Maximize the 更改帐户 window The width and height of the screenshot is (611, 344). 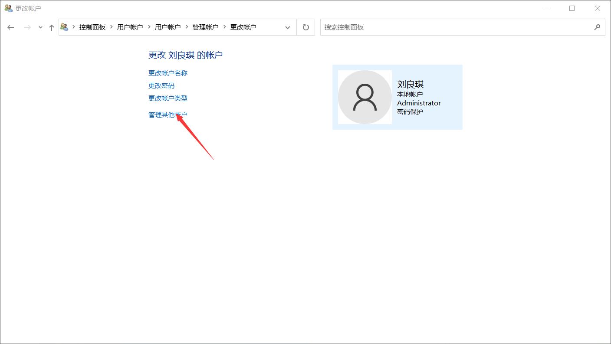coord(572,8)
